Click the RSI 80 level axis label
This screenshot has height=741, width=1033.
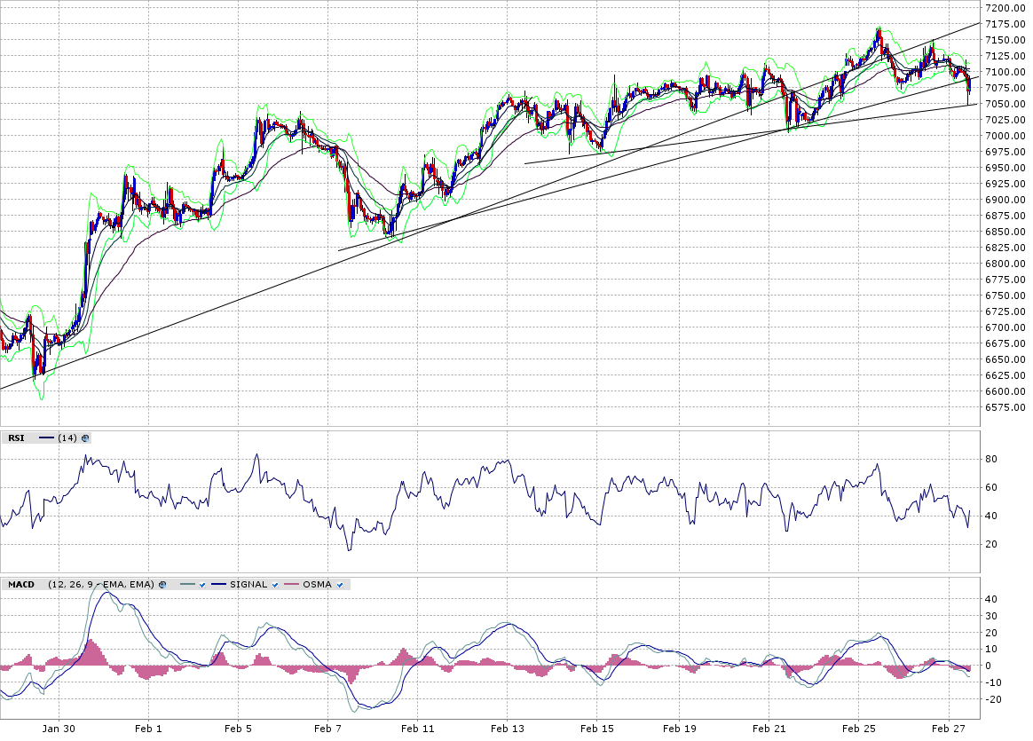click(x=990, y=459)
